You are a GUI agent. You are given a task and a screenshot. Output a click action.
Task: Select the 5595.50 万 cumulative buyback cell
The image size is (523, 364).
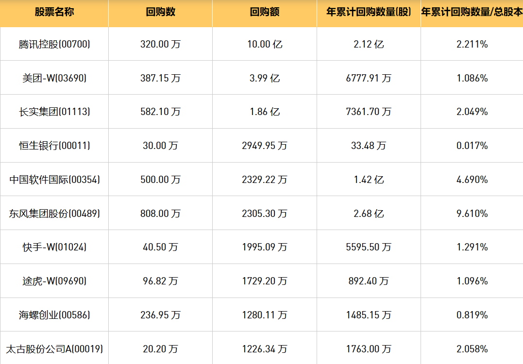point(369,247)
